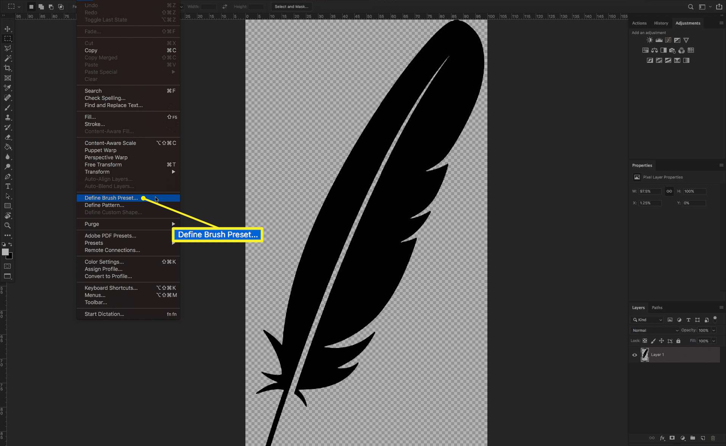This screenshot has width=726, height=446.
Task: Click Define Brush Preset menu item
Action: (112, 197)
